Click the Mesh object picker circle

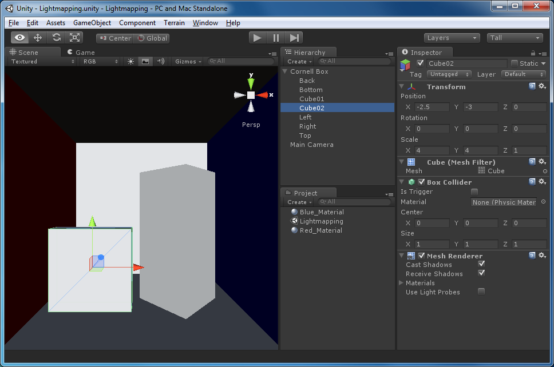[544, 171]
